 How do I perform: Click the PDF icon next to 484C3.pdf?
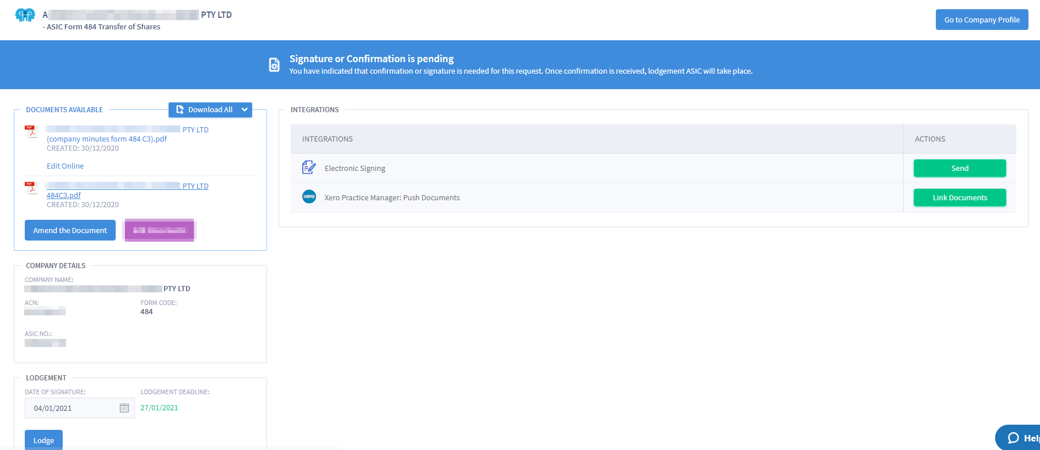(31, 188)
